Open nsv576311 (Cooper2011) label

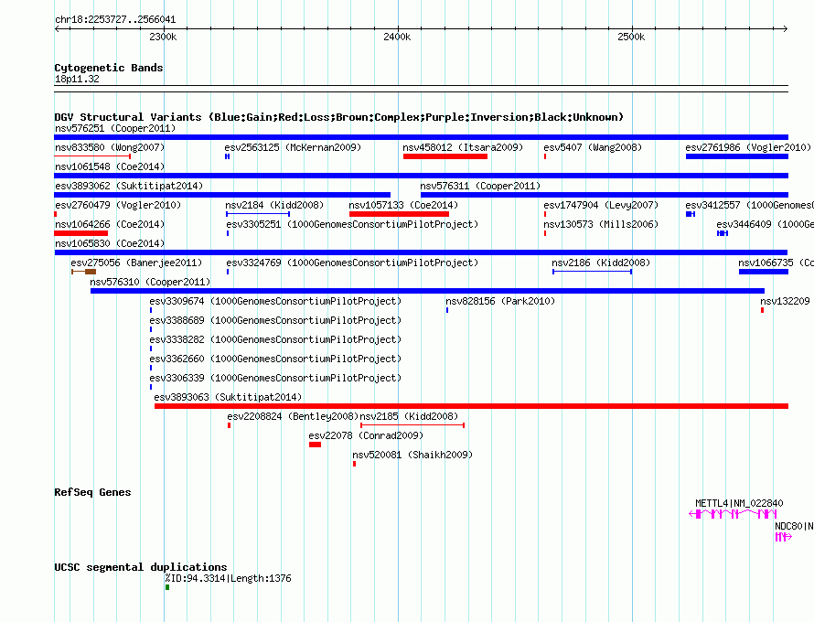[480, 186]
